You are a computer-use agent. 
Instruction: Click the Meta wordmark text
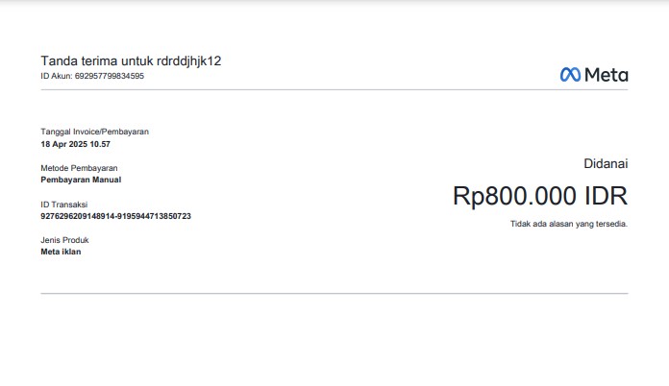(607, 75)
